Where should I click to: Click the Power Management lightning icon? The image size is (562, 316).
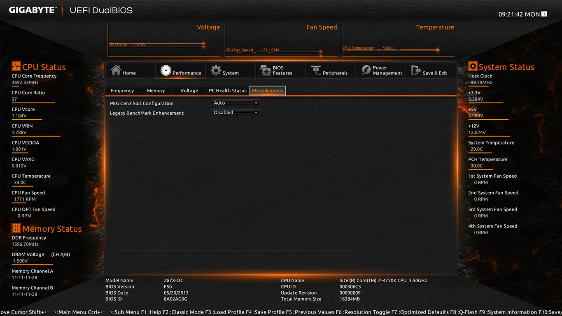click(x=366, y=70)
